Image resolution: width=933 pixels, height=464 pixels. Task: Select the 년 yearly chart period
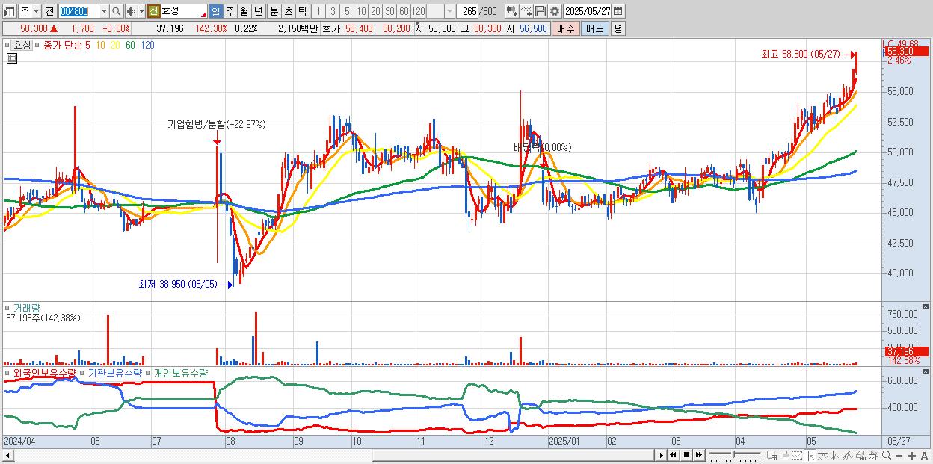258,11
